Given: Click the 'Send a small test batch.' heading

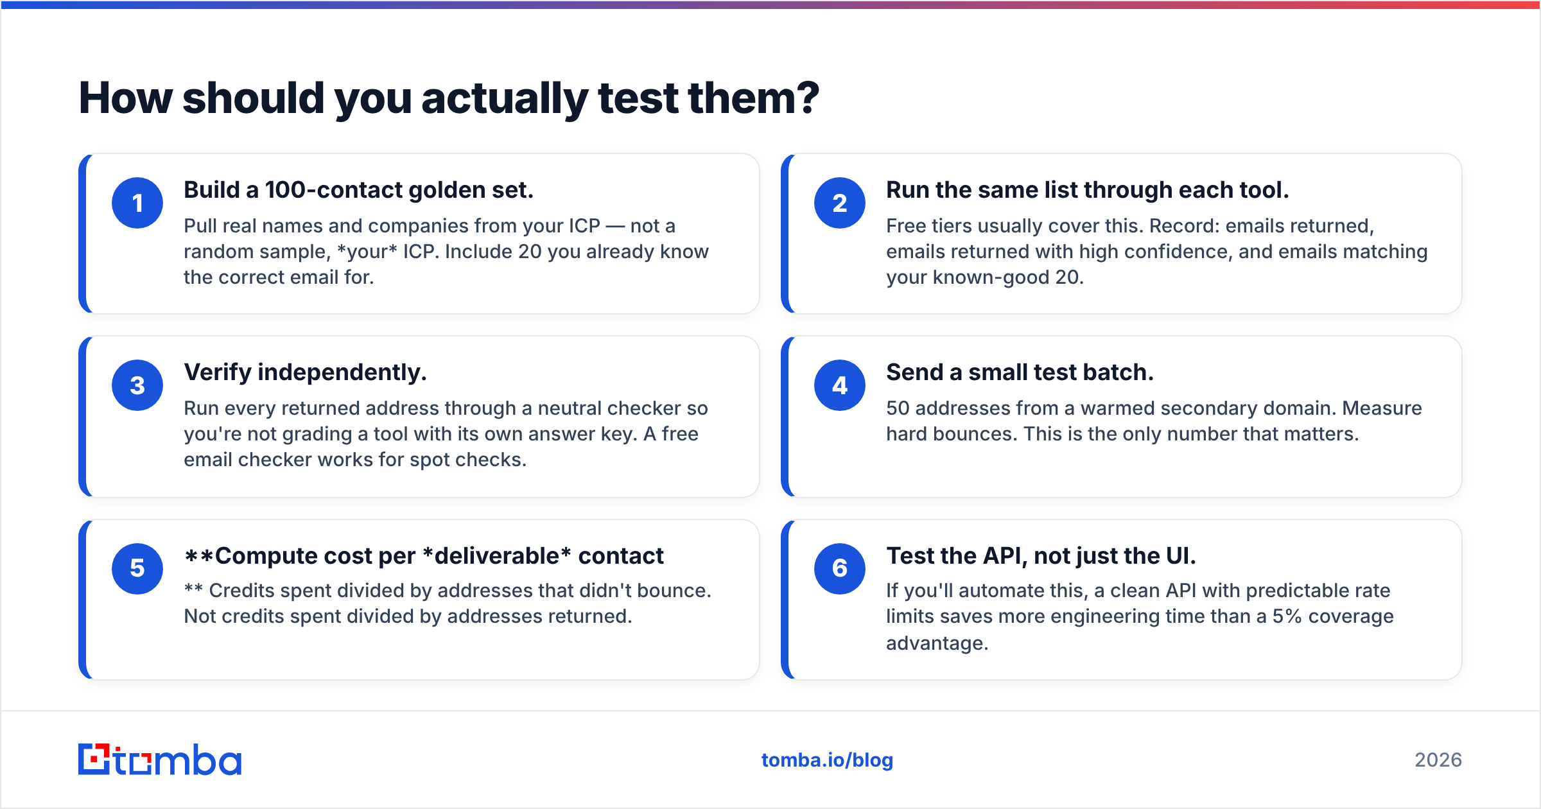Looking at the screenshot, I should click(1020, 372).
